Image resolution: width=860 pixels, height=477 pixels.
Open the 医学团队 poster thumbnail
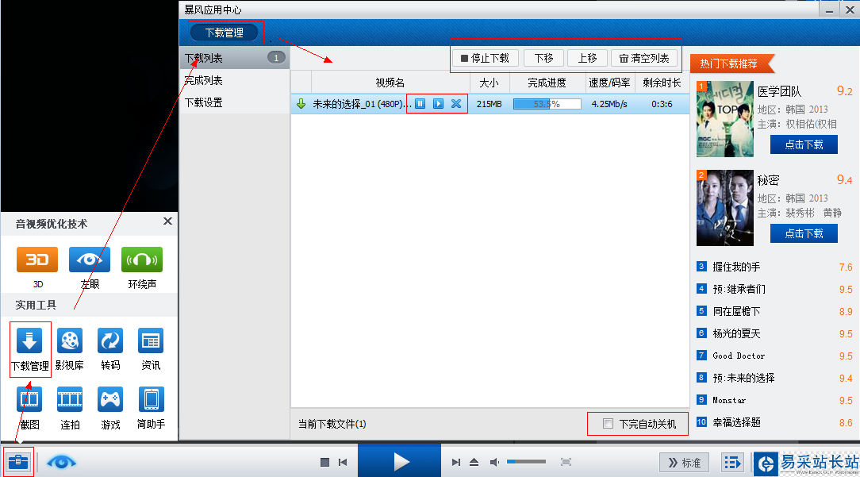click(724, 119)
